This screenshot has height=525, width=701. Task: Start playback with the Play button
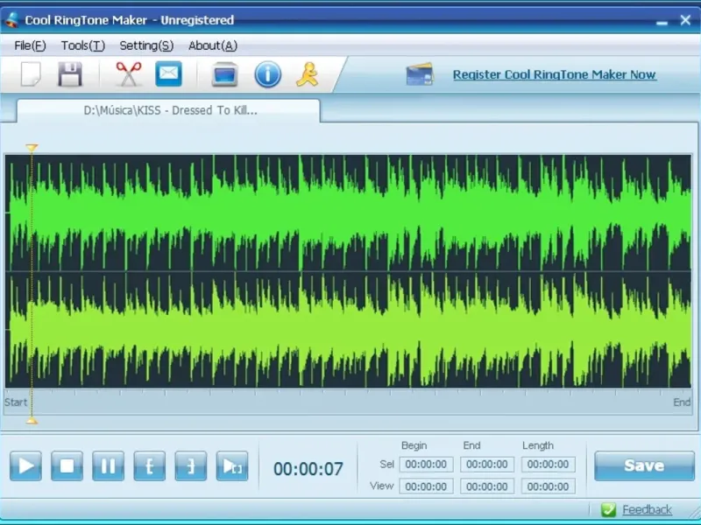click(x=25, y=465)
